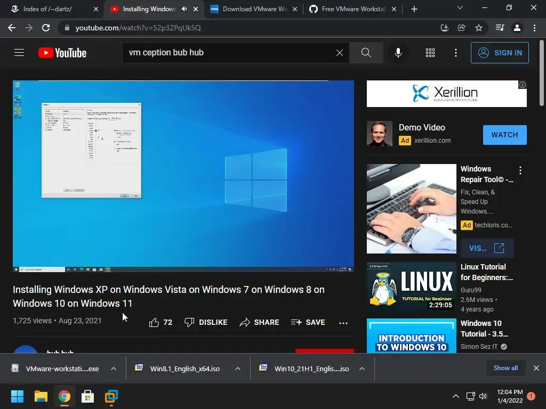Open more actions below the video
This screenshot has width=546, height=409.
(343, 323)
